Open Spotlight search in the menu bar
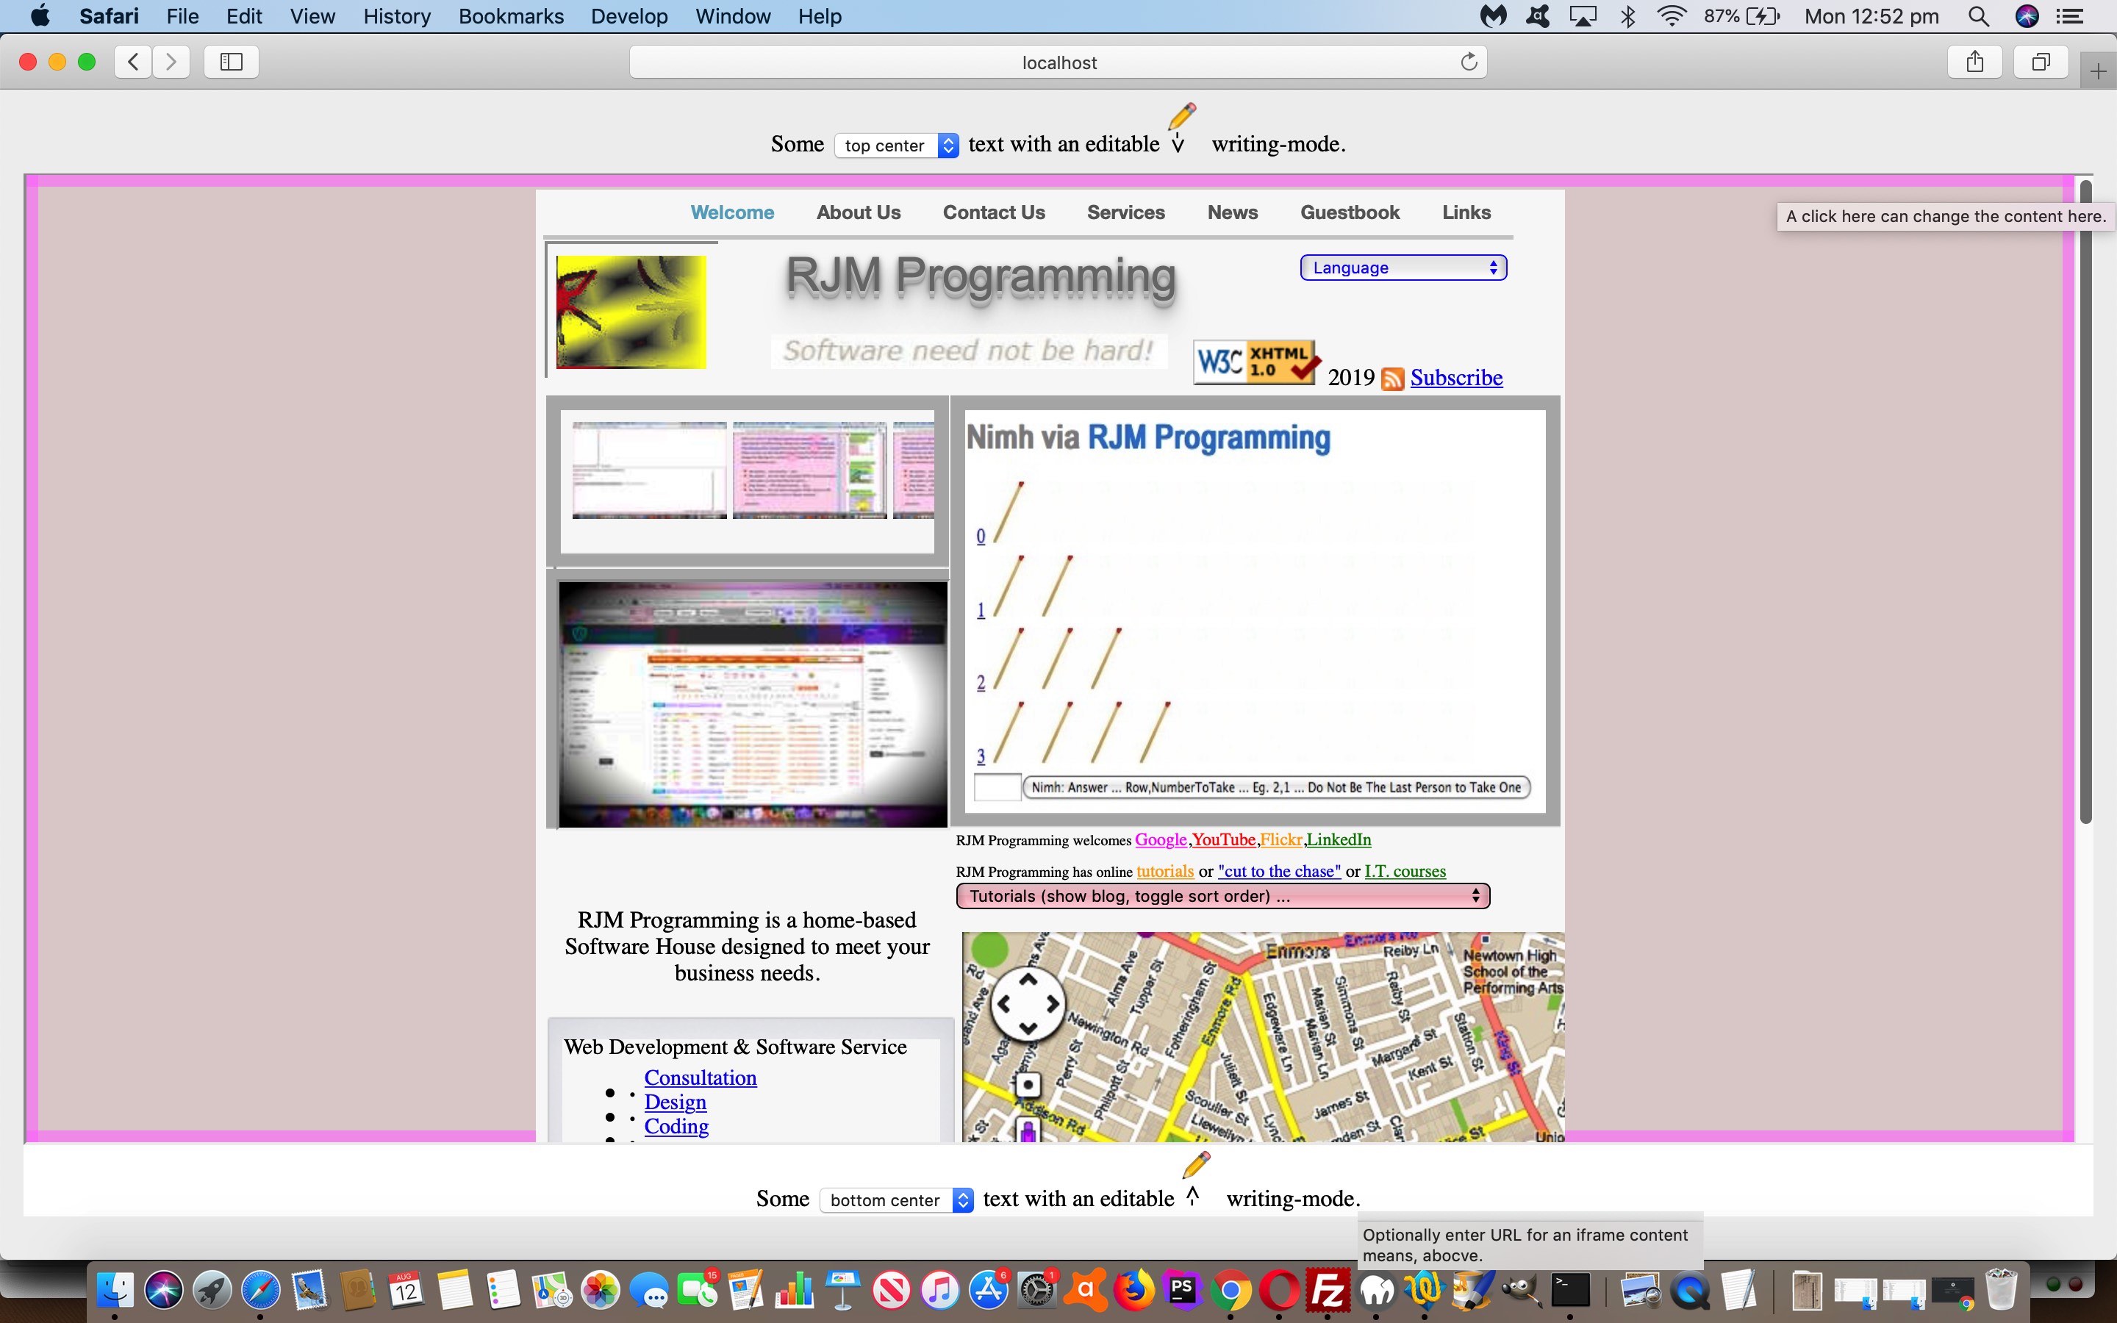This screenshot has width=2117, height=1323. (1978, 15)
